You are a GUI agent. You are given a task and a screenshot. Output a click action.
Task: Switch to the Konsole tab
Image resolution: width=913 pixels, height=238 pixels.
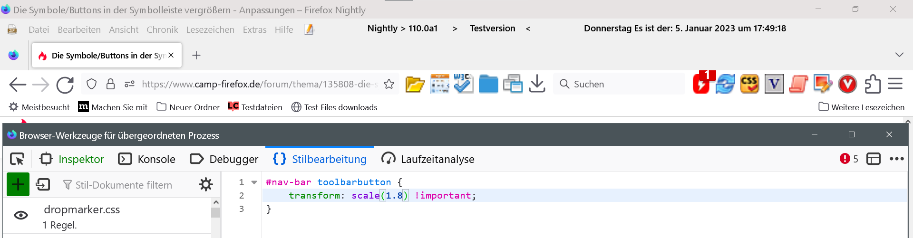click(x=147, y=159)
